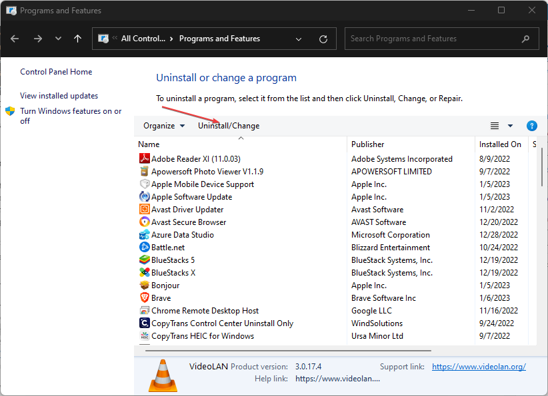This screenshot has width=548, height=396.
Task: Sort by the Publisher column header
Action: [x=367, y=144]
